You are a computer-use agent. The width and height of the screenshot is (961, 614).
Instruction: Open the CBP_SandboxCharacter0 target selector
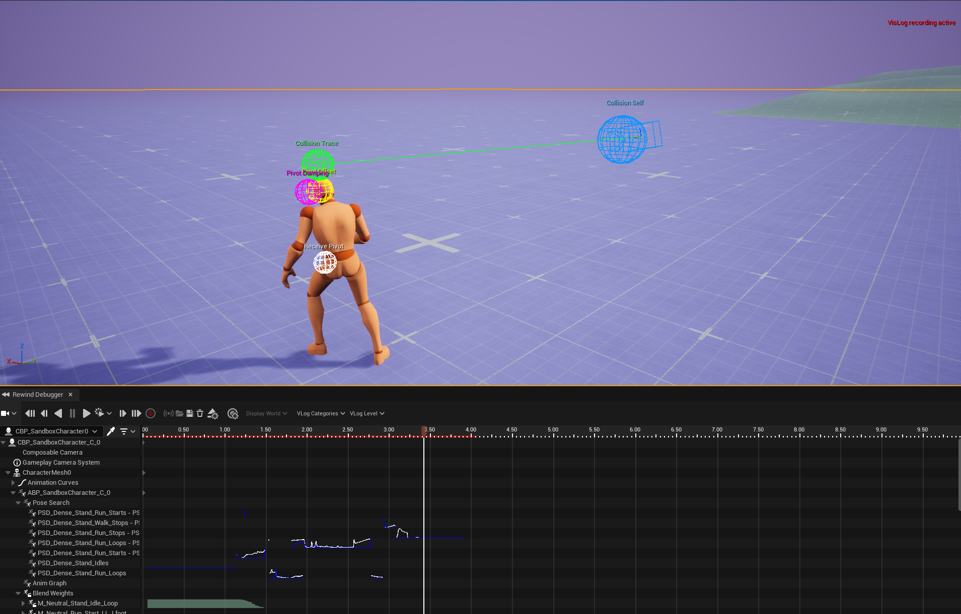[x=51, y=431]
